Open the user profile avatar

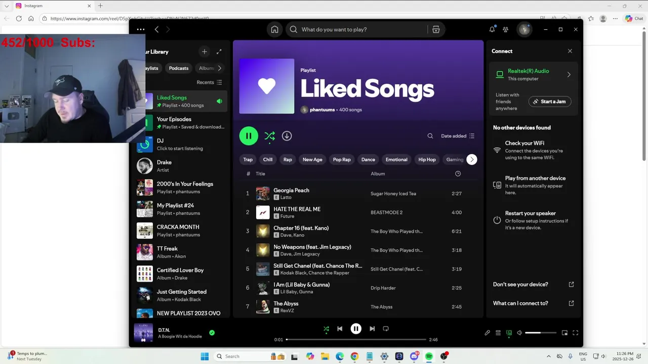(x=524, y=29)
